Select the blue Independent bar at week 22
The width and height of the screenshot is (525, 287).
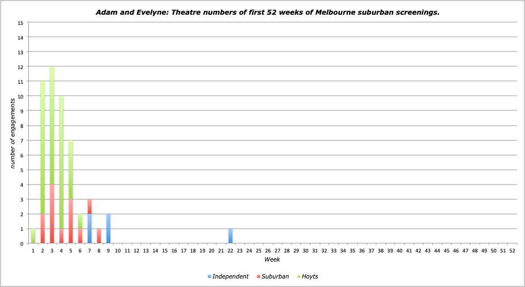point(230,236)
